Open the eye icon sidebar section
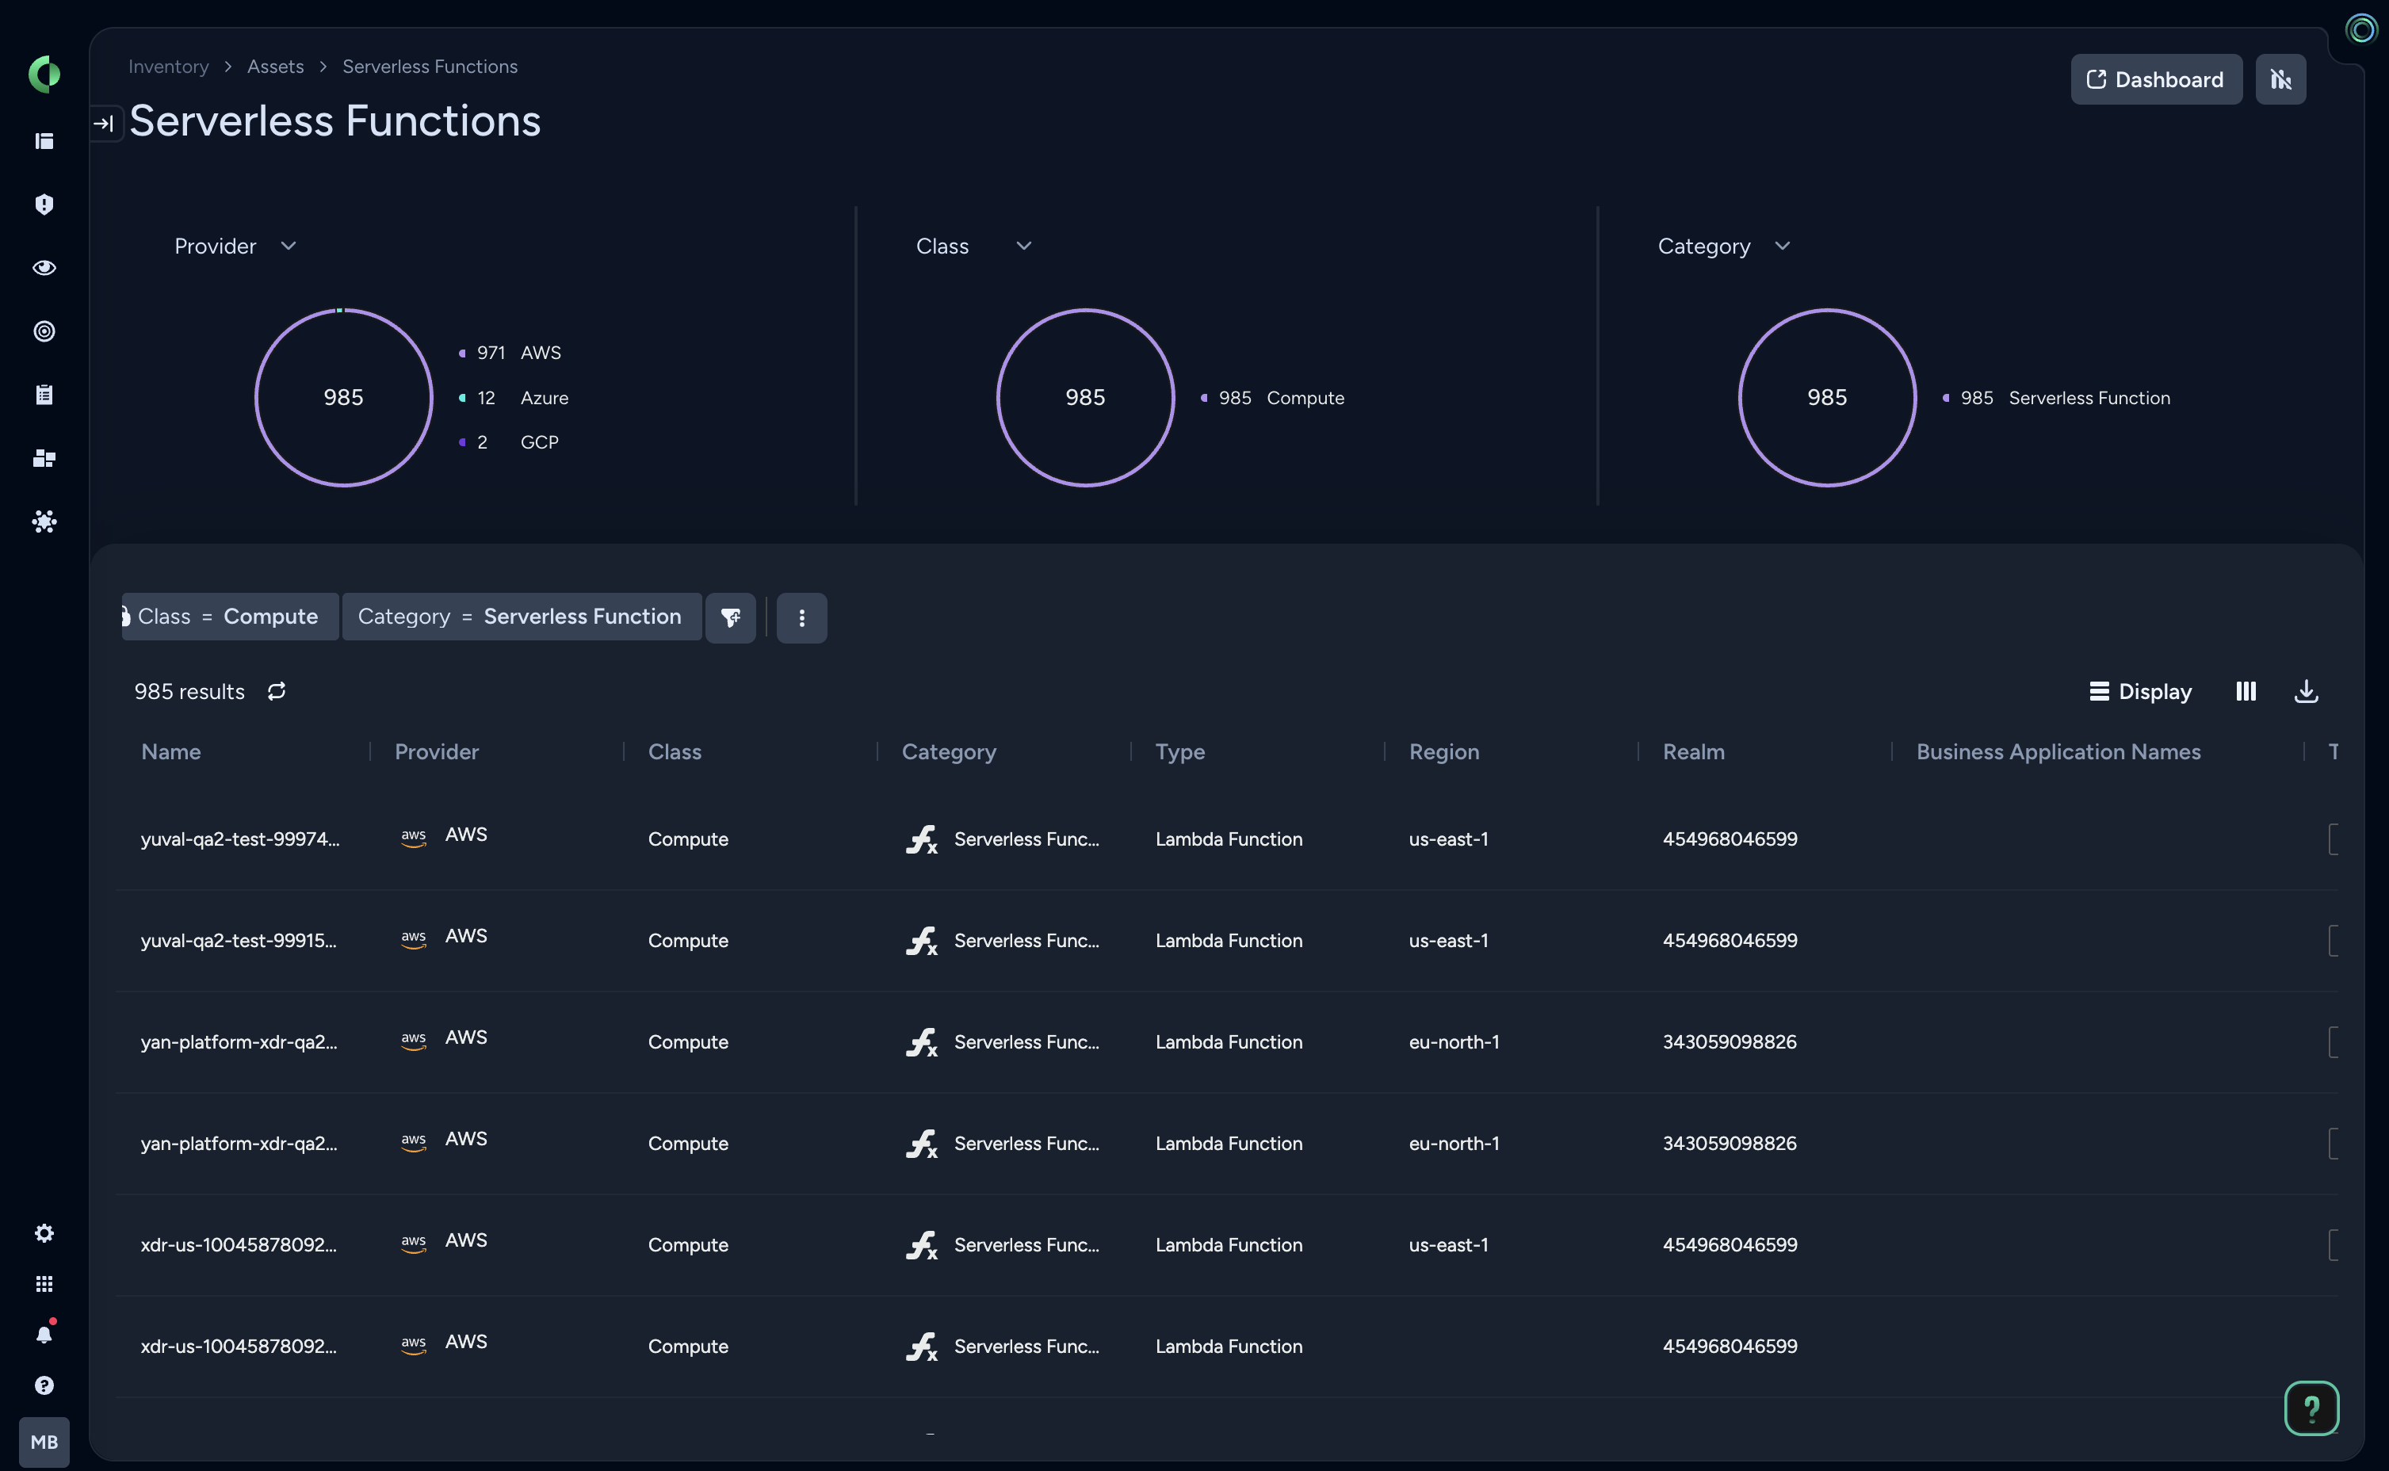This screenshot has width=2389, height=1471. (x=44, y=268)
